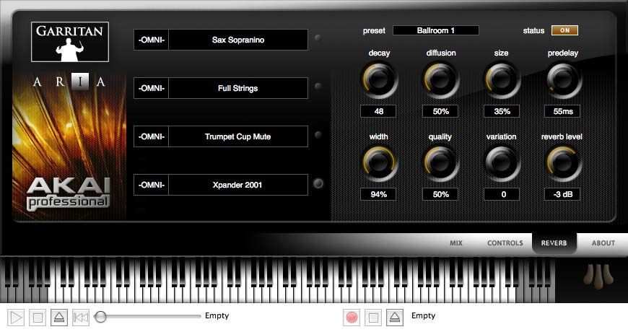This screenshot has height=332, width=628.
Task: Click the player position slider handle
Action: pyautogui.click(x=101, y=316)
